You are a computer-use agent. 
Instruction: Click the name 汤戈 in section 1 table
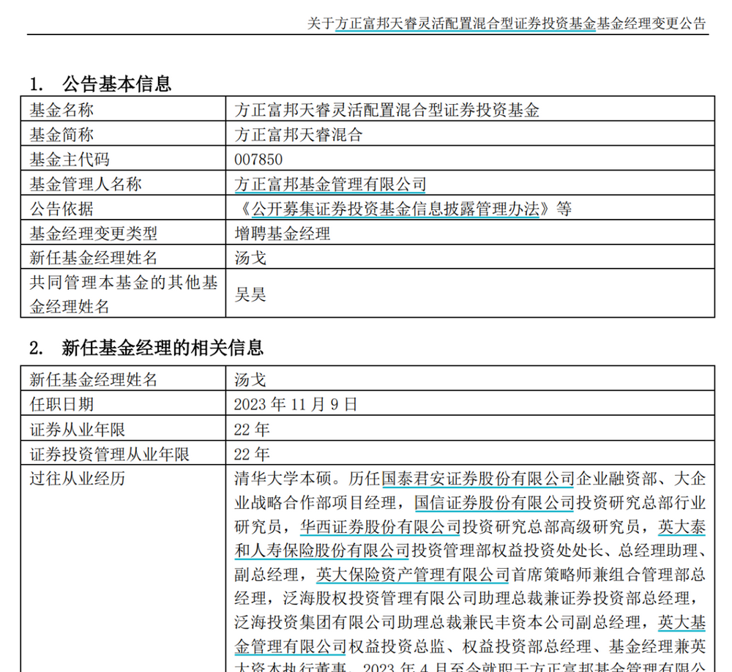pyautogui.click(x=250, y=258)
